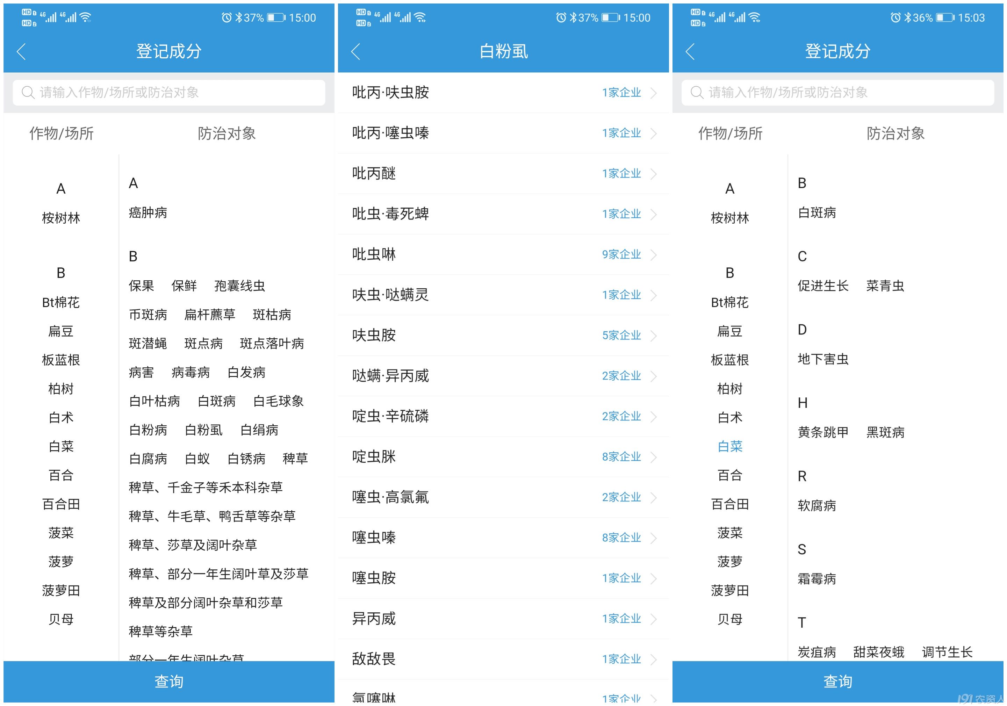The image size is (1007, 706).
Task: Choose 桉树林 crop in left screen
Action: (x=61, y=218)
